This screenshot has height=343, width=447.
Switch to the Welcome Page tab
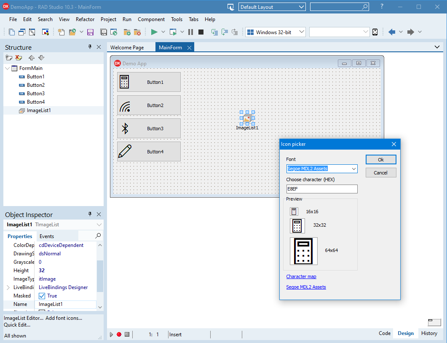(x=127, y=47)
